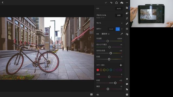Click the +52 saturation value
This screenshot has height=97, width=173.
(x=121, y=81)
